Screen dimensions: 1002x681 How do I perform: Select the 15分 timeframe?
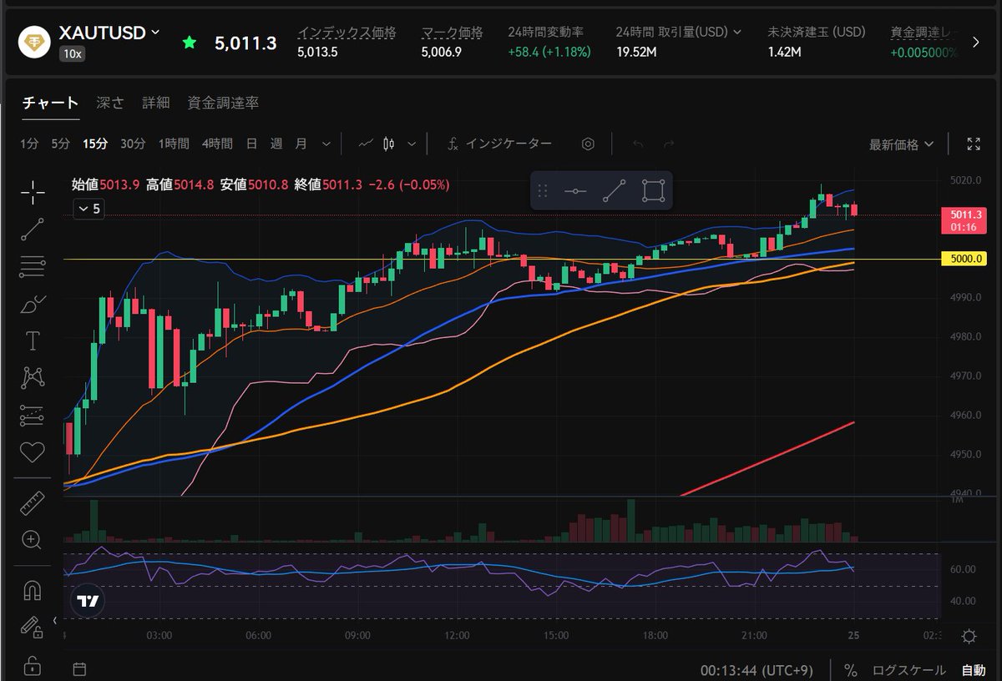(94, 144)
